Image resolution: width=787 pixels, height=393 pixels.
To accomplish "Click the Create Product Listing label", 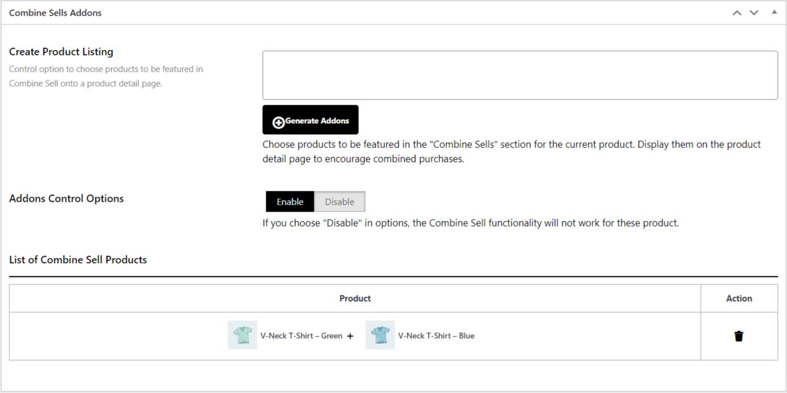I will (61, 51).
